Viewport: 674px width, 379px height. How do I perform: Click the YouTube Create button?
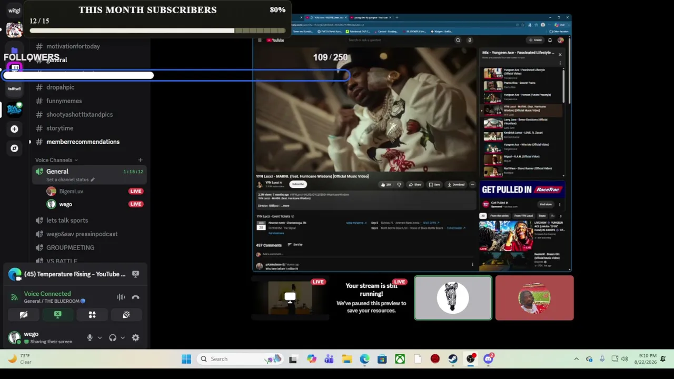tap(536, 40)
